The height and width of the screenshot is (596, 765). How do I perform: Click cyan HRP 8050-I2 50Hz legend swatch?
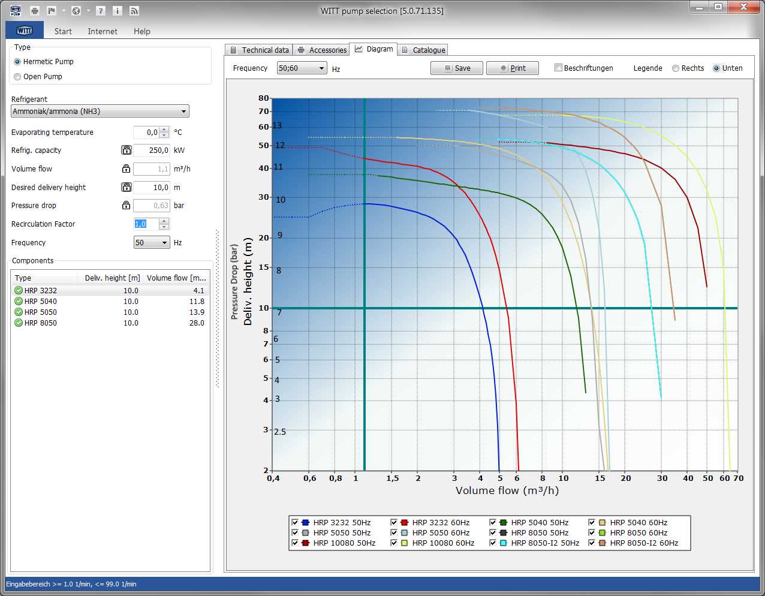point(504,543)
